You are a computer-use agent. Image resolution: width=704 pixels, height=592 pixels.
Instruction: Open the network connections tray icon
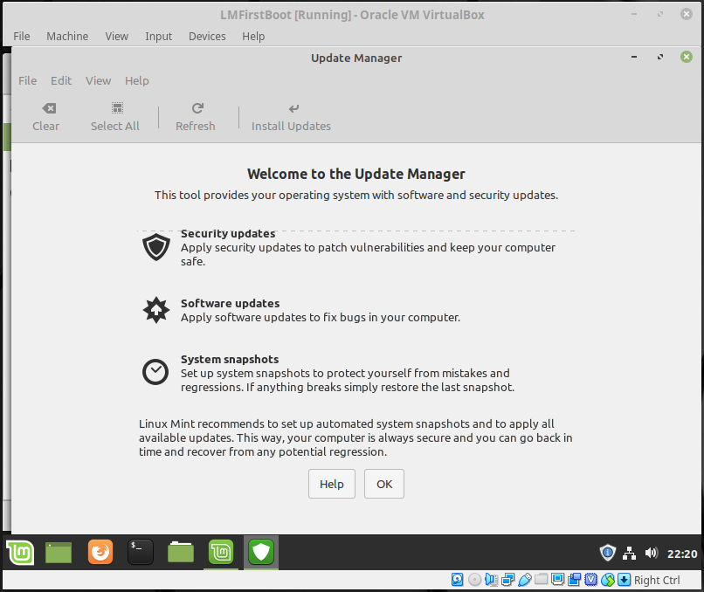tap(629, 554)
